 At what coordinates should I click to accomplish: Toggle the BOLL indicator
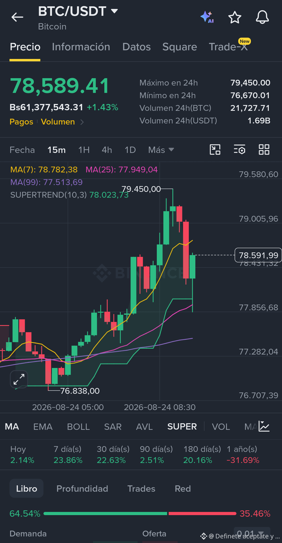(x=78, y=426)
